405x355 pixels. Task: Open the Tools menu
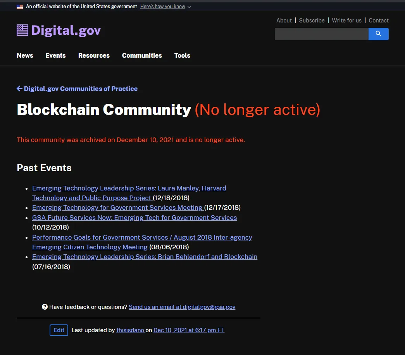point(182,55)
